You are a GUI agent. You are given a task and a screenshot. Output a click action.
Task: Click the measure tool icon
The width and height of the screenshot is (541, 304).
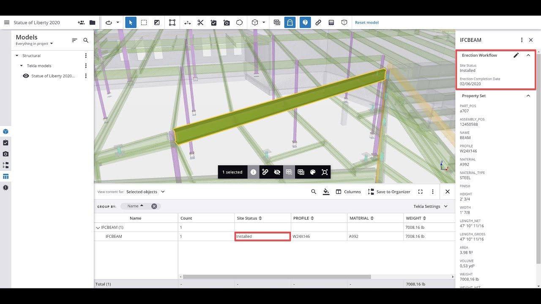(x=187, y=22)
